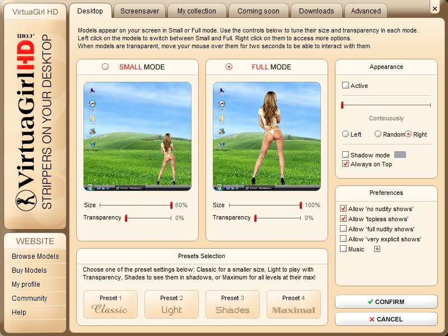Select Full Mode radio button
This screenshot has height=336, width=448.
pos(229,67)
